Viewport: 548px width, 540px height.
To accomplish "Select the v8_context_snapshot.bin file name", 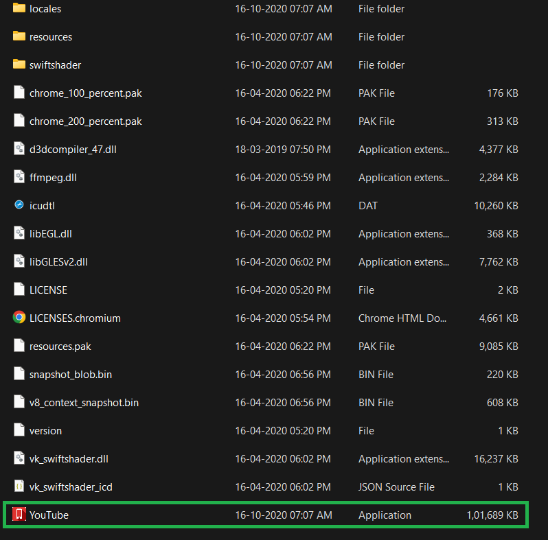I will point(84,403).
